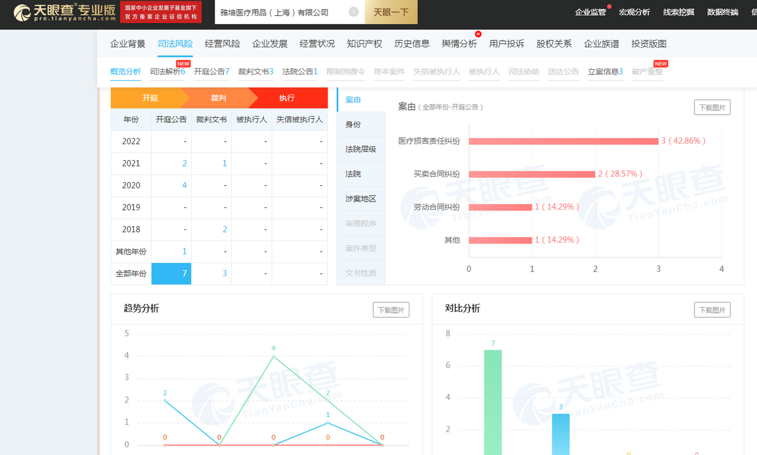
Task: Open the 立案信息 sub-tab
Action: pos(605,72)
